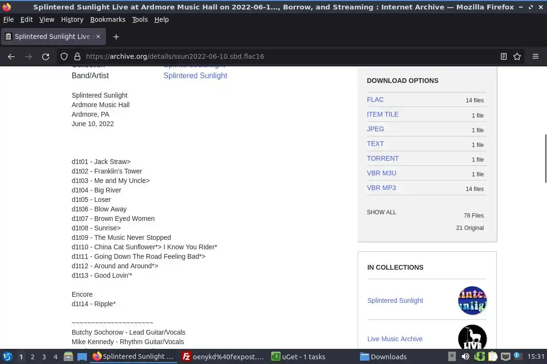Viewport: 547px width, 364px height.
Task: Open tracking protection shield icon
Action: tap(64, 56)
